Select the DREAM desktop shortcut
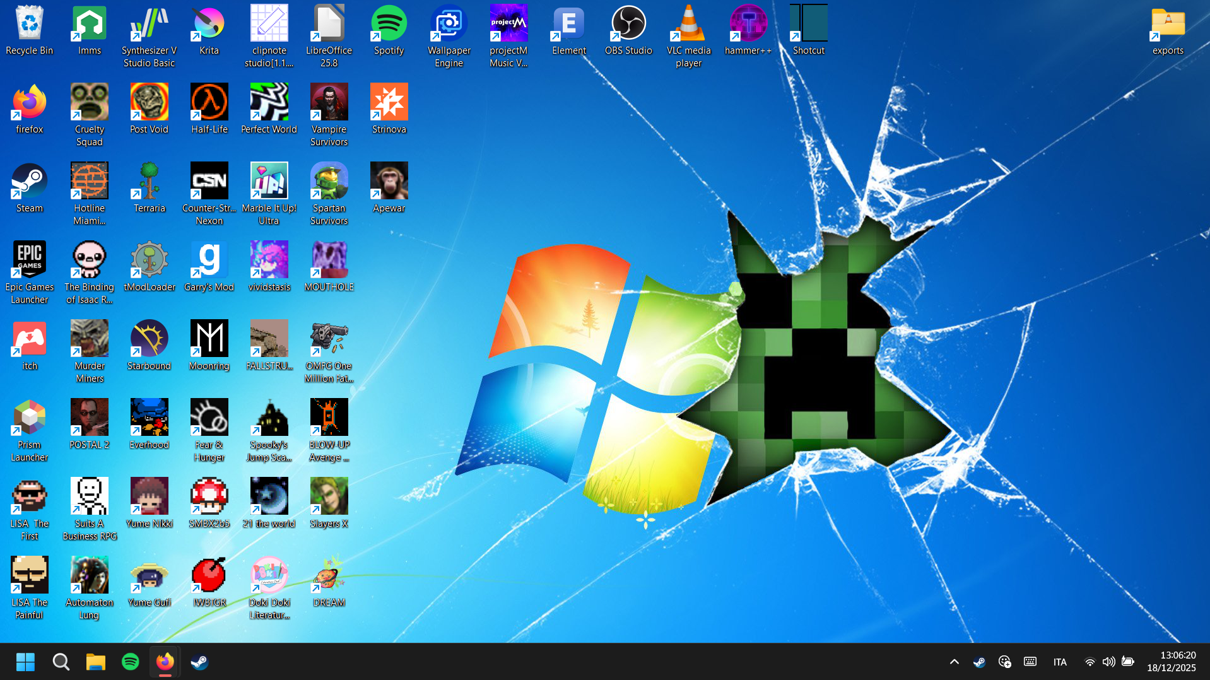 click(329, 583)
